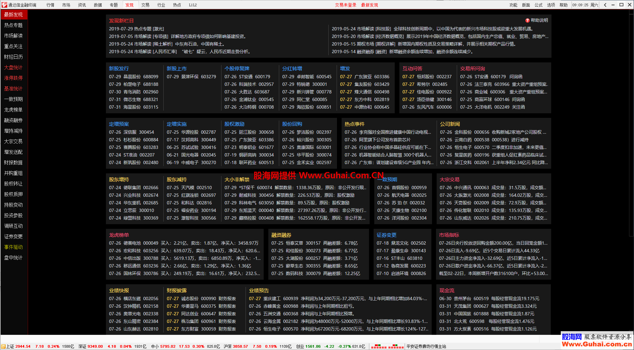Click the red help question-mark icon
Viewport: 634px width, 350px height.
[527, 20]
